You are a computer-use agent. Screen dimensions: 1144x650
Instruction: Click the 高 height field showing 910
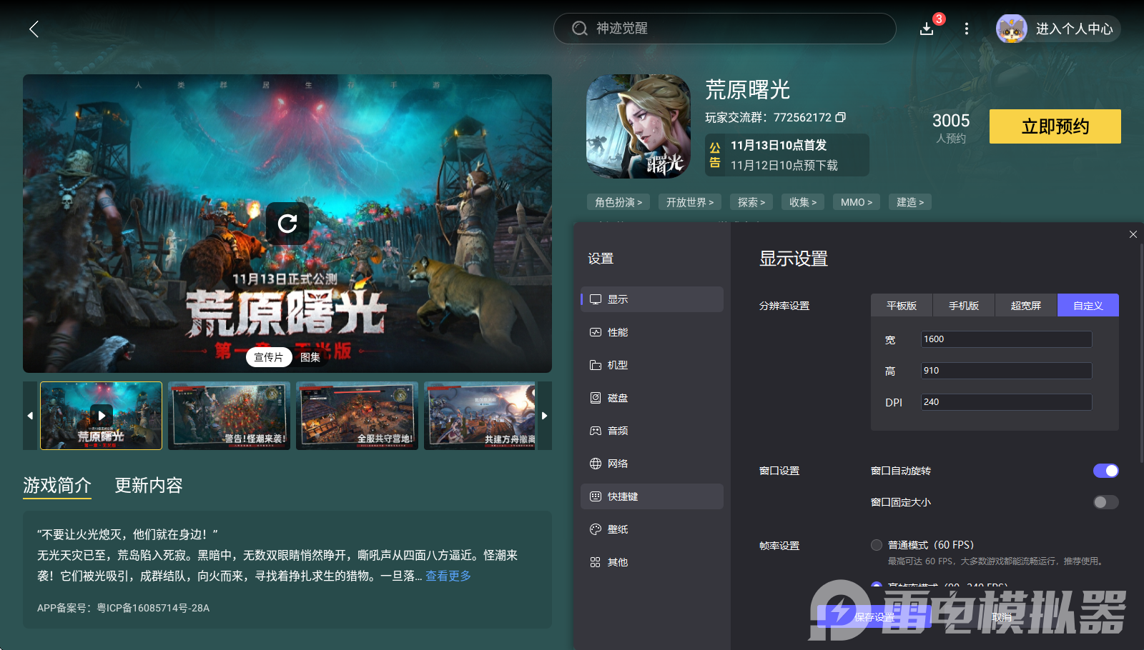click(1006, 371)
